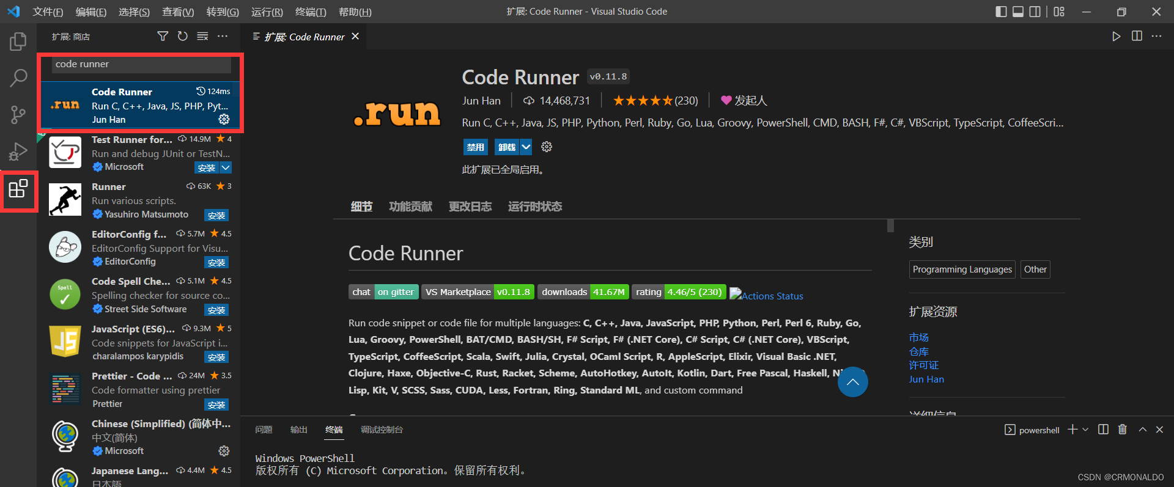Viewport: 1174px width, 487px height.
Task: Install the Runner extension
Action: (x=216, y=215)
